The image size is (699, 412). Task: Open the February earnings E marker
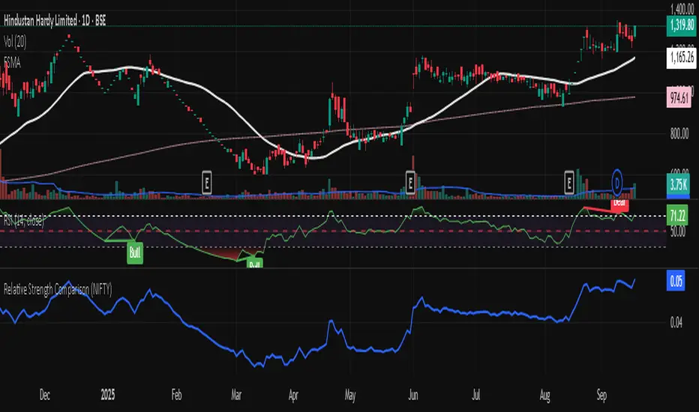click(x=206, y=183)
